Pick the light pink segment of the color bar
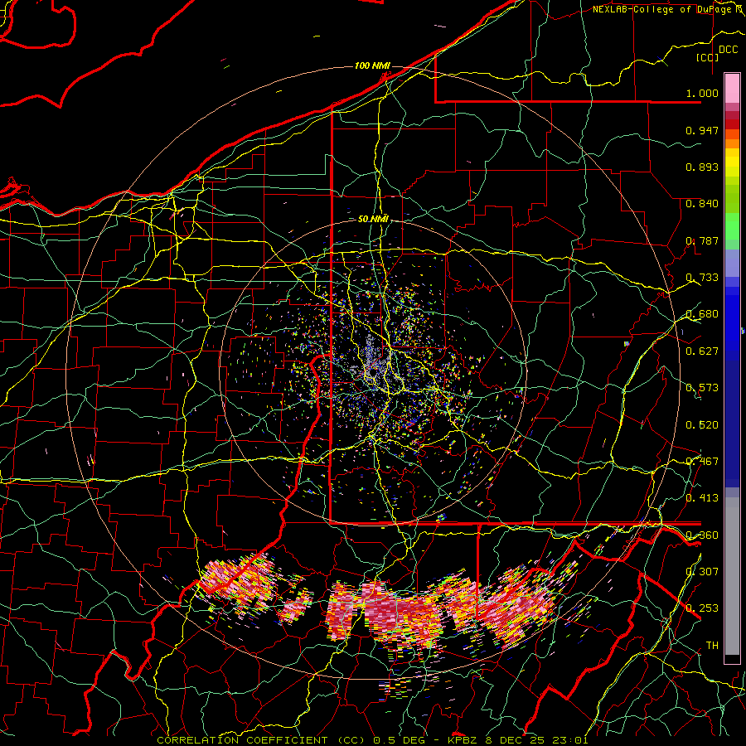Image resolution: width=746 pixels, height=746 pixels. (x=732, y=89)
